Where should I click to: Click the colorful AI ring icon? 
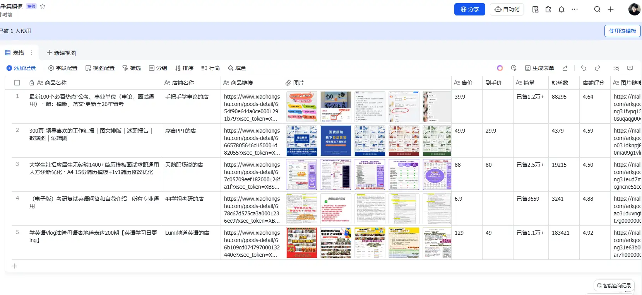[500, 68]
